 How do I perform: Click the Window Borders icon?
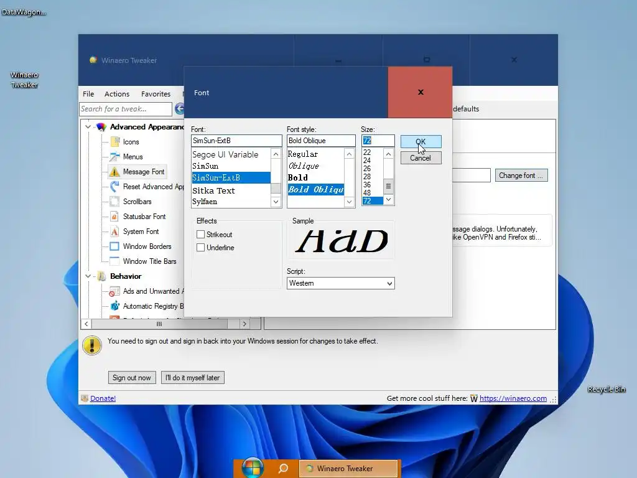click(115, 246)
